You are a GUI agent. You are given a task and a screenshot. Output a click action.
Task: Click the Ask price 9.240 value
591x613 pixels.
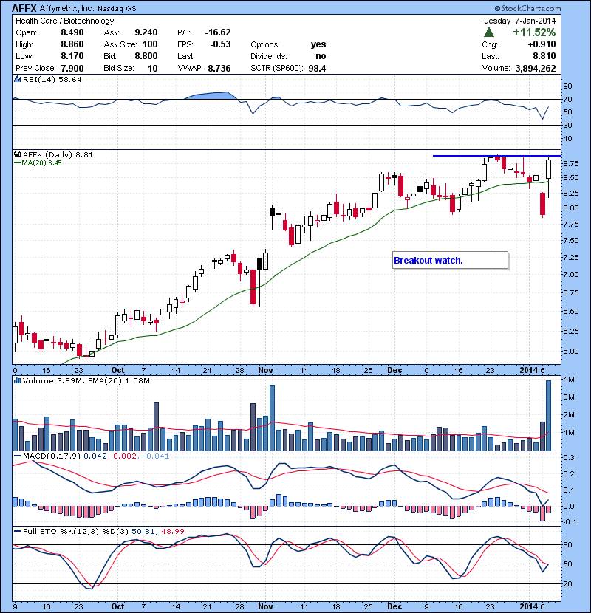click(146, 32)
